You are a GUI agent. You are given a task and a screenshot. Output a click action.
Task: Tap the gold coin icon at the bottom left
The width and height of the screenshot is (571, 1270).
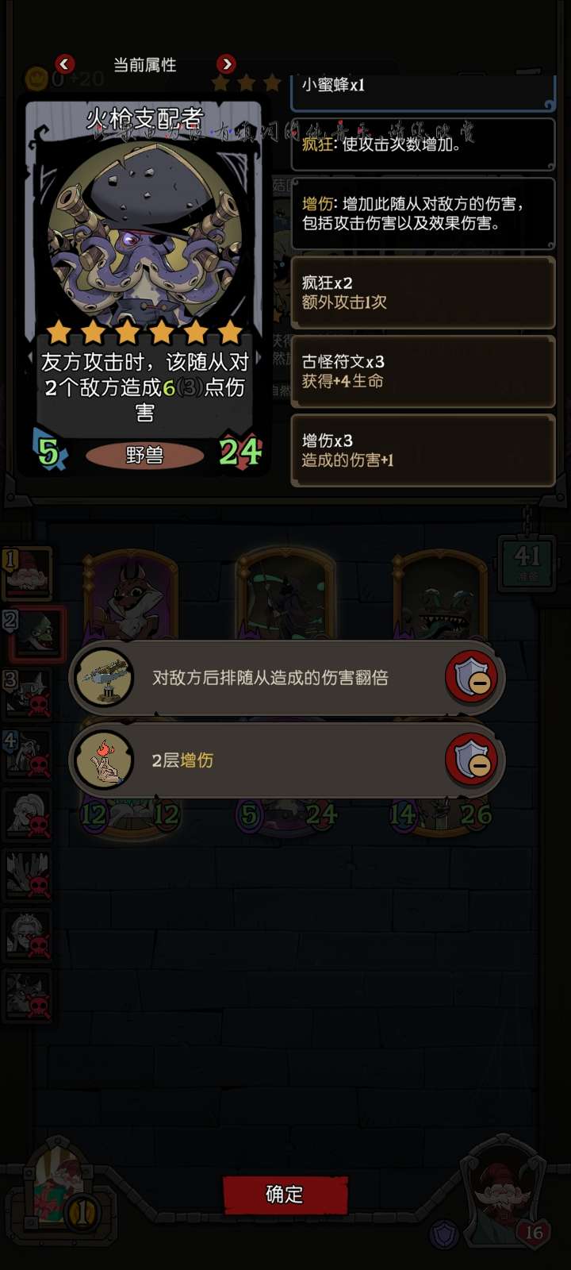click(81, 1212)
